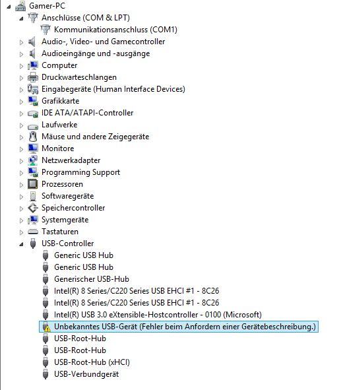Click the Computer category icon
Image resolution: width=339 pixels, height=390 pixels.
[33, 65]
